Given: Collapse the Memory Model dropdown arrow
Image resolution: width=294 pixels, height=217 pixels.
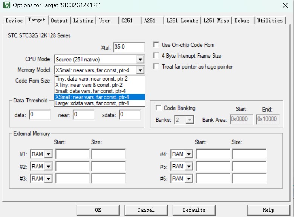Looking at the screenshot, I should (x=140, y=70).
